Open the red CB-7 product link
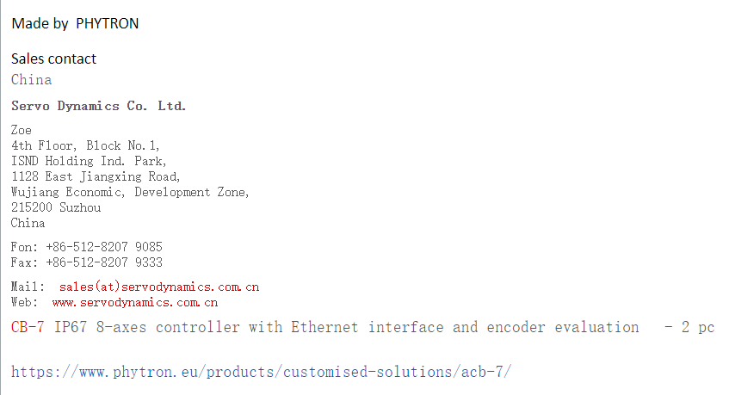Image resolution: width=729 pixels, height=395 pixels. (28, 328)
